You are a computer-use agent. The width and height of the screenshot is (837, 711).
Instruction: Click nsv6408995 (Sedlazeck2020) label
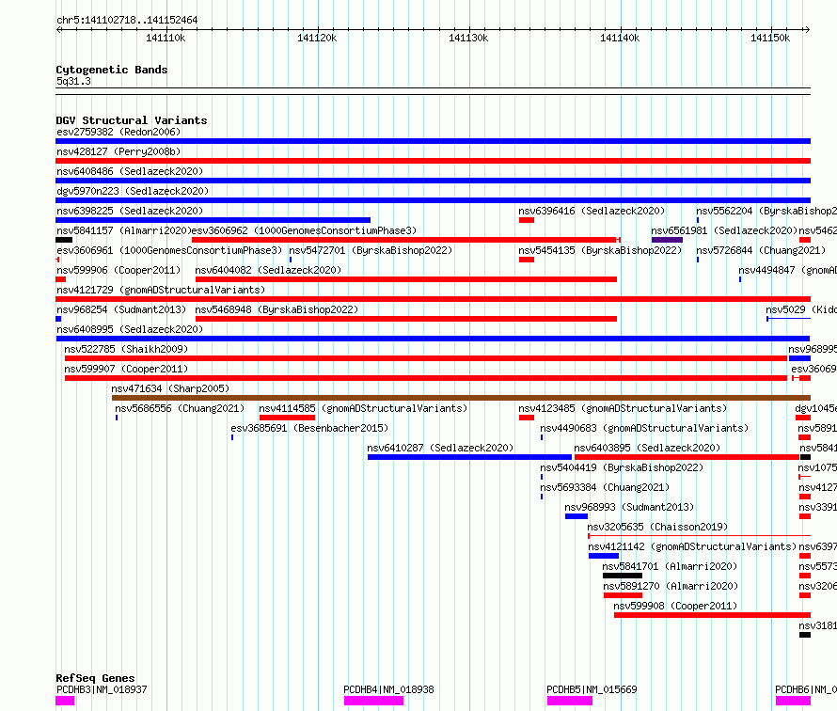point(130,329)
